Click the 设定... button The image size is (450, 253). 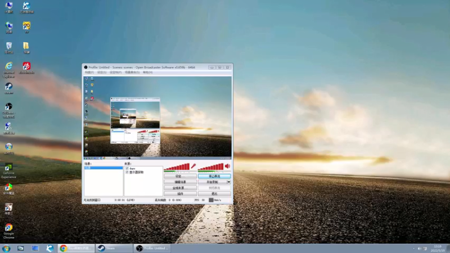pyautogui.click(x=180, y=176)
